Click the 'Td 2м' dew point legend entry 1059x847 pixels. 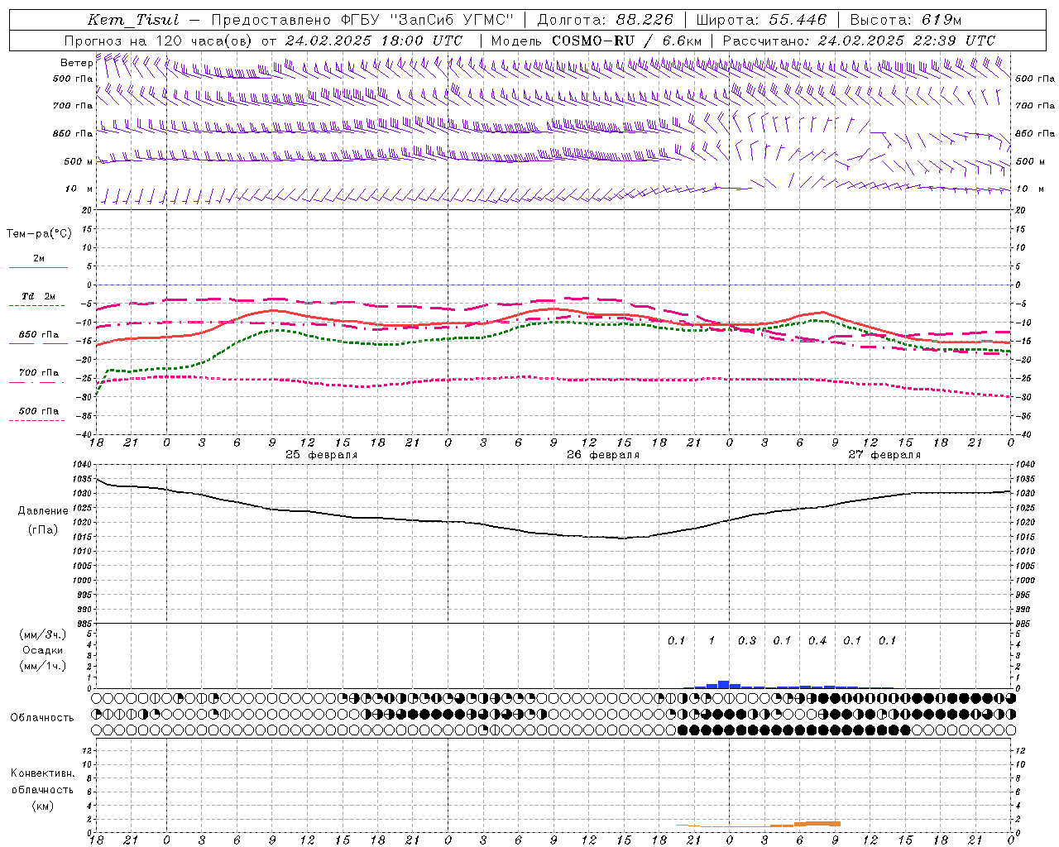pos(39,296)
